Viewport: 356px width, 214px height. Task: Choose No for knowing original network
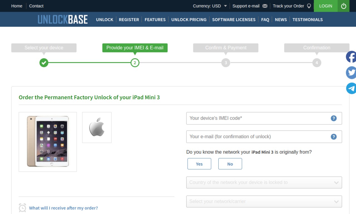[230, 164]
